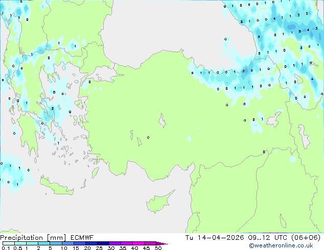Click the legend label "0.5"
Viewport: 324px width, 250px height.
(x=17, y=248)
